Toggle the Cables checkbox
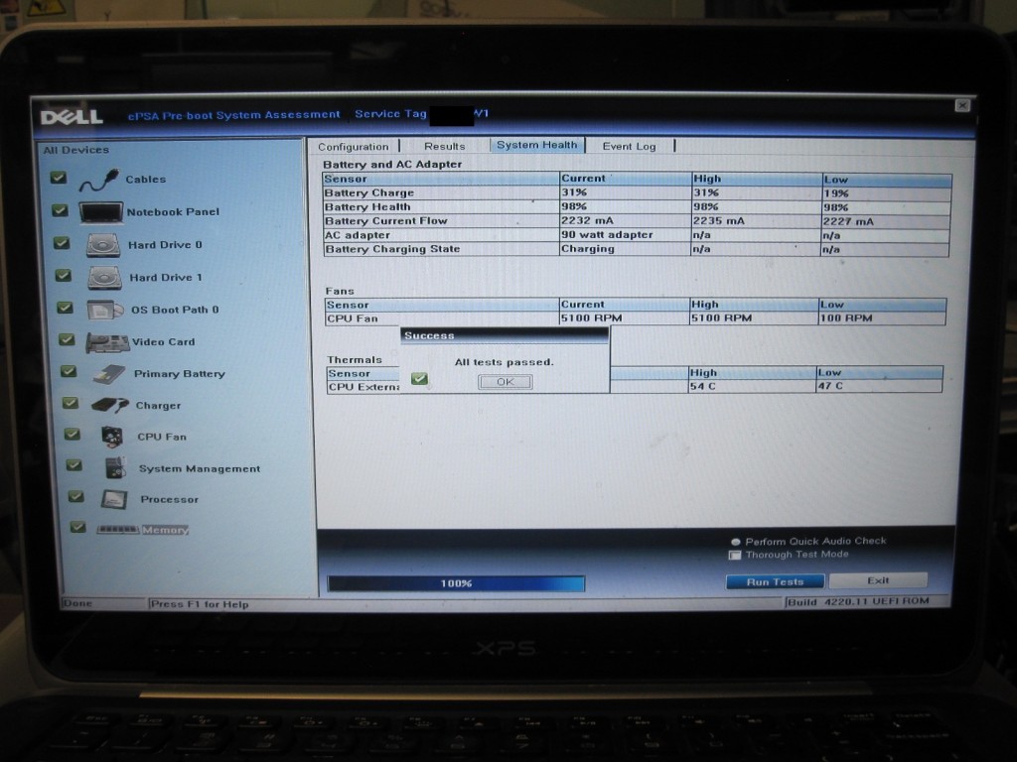Image resolution: width=1017 pixels, height=762 pixels. tap(59, 178)
